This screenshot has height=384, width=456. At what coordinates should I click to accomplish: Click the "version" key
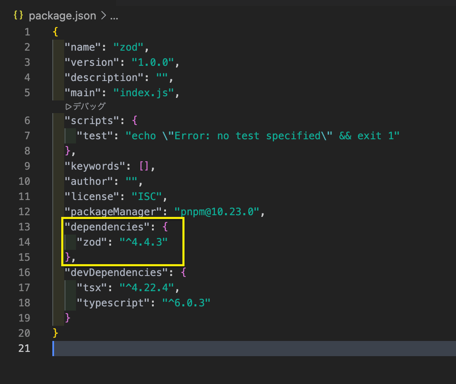pyautogui.click(x=92, y=62)
